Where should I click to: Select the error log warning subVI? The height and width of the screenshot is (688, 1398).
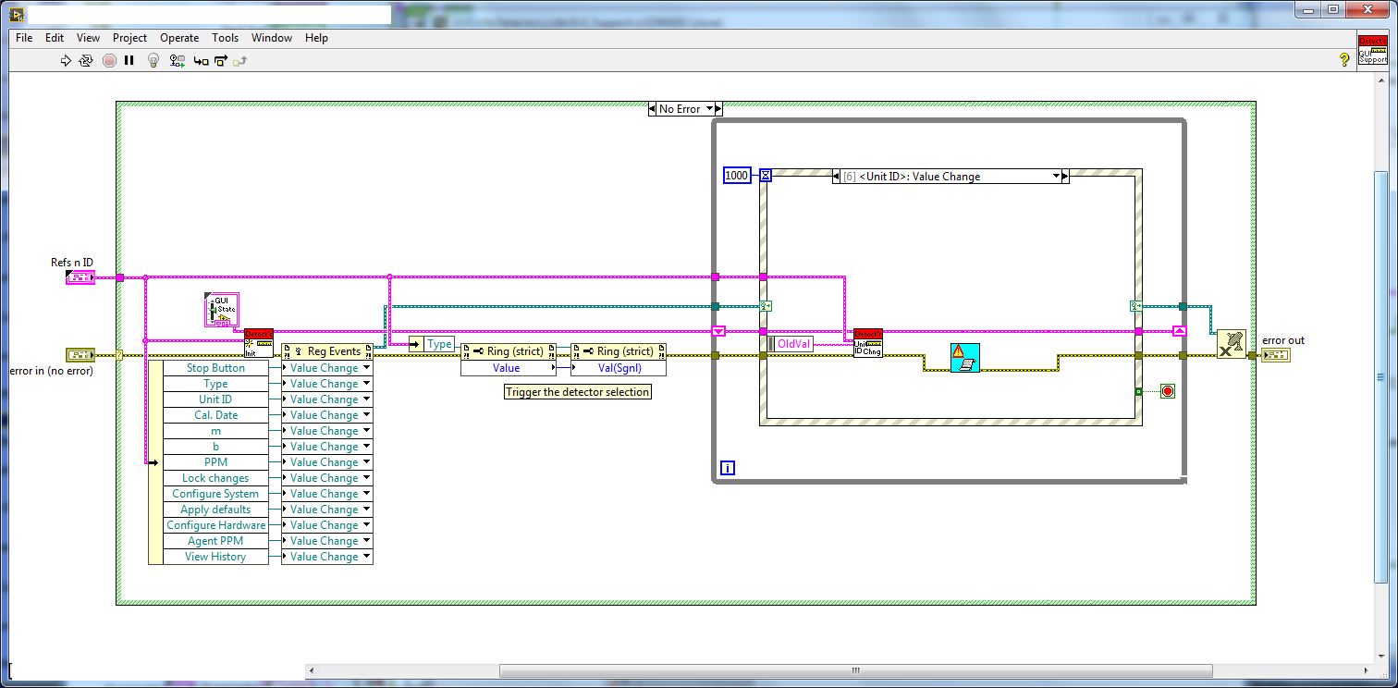coord(965,358)
